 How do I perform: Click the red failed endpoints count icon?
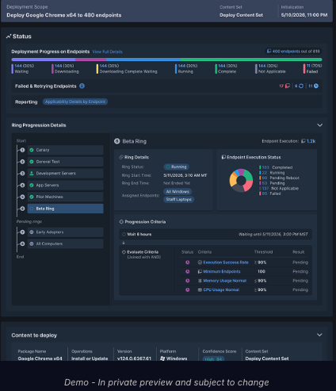288,86
